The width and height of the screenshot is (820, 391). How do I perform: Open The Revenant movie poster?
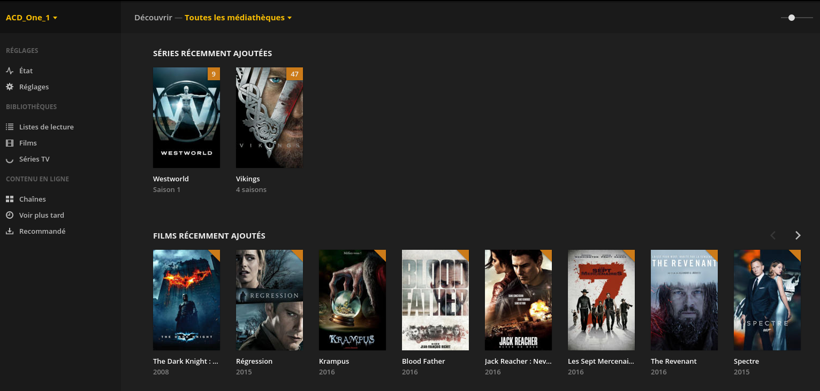[x=684, y=300]
